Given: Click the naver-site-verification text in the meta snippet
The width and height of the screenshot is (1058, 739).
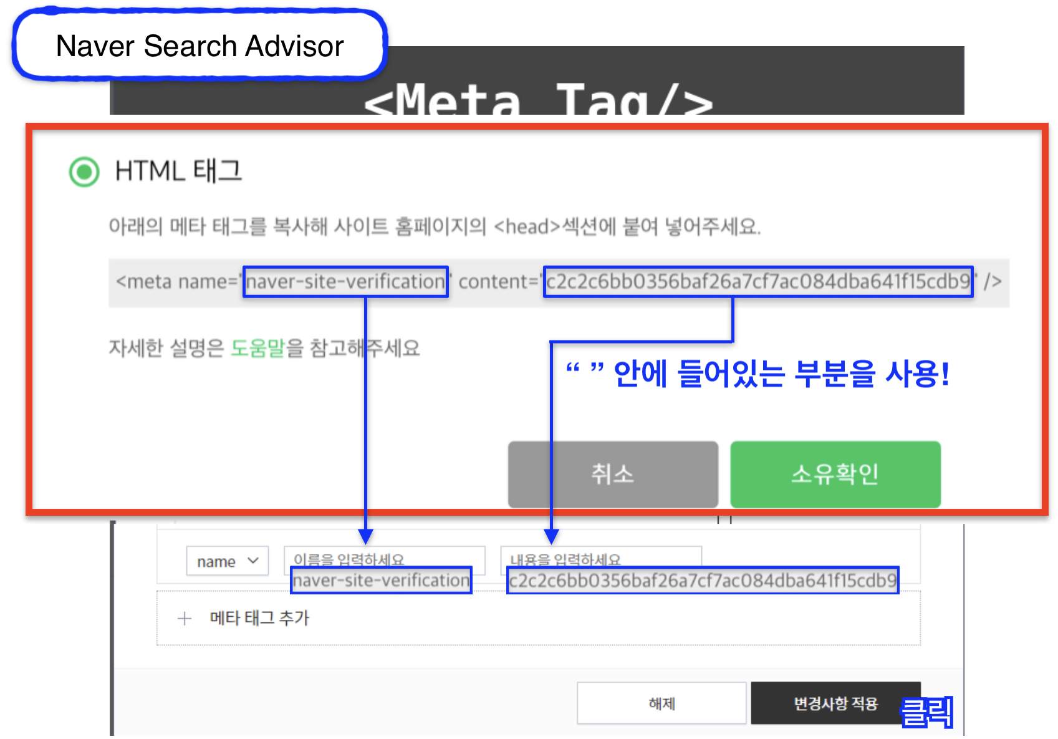Looking at the screenshot, I should pos(345,282).
